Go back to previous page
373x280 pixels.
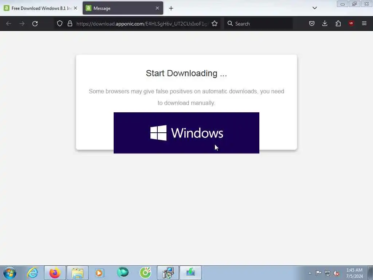[x=9, y=24]
